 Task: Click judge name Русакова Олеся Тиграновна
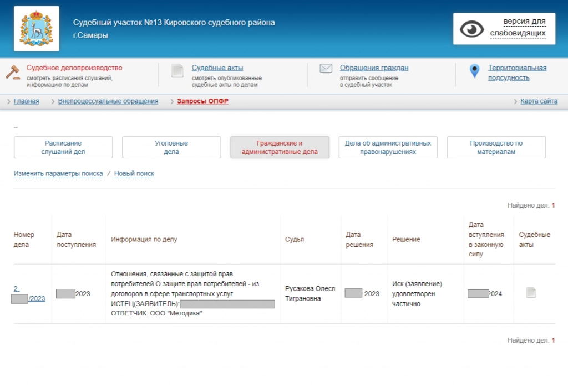[x=310, y=293]
